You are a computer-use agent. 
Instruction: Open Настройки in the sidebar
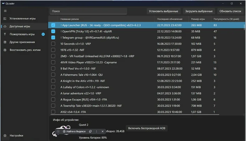coord(24,135)
